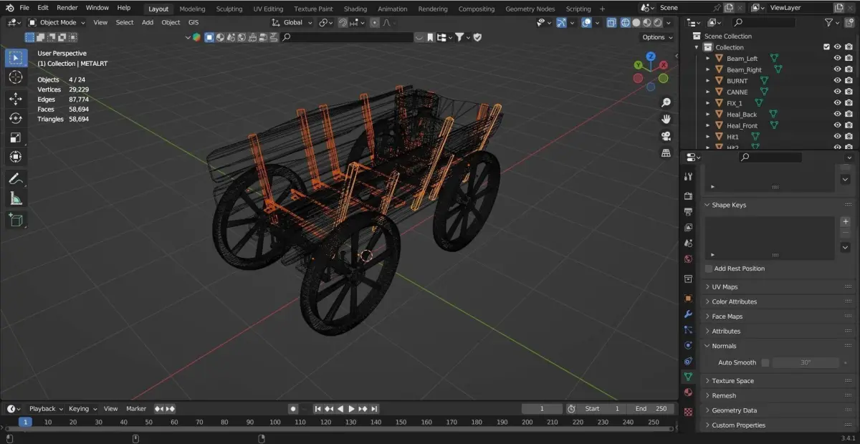This screenshot has width=860, height=444.
Task: Open Global transform orientation dropdown
Action: click(292, 22)
